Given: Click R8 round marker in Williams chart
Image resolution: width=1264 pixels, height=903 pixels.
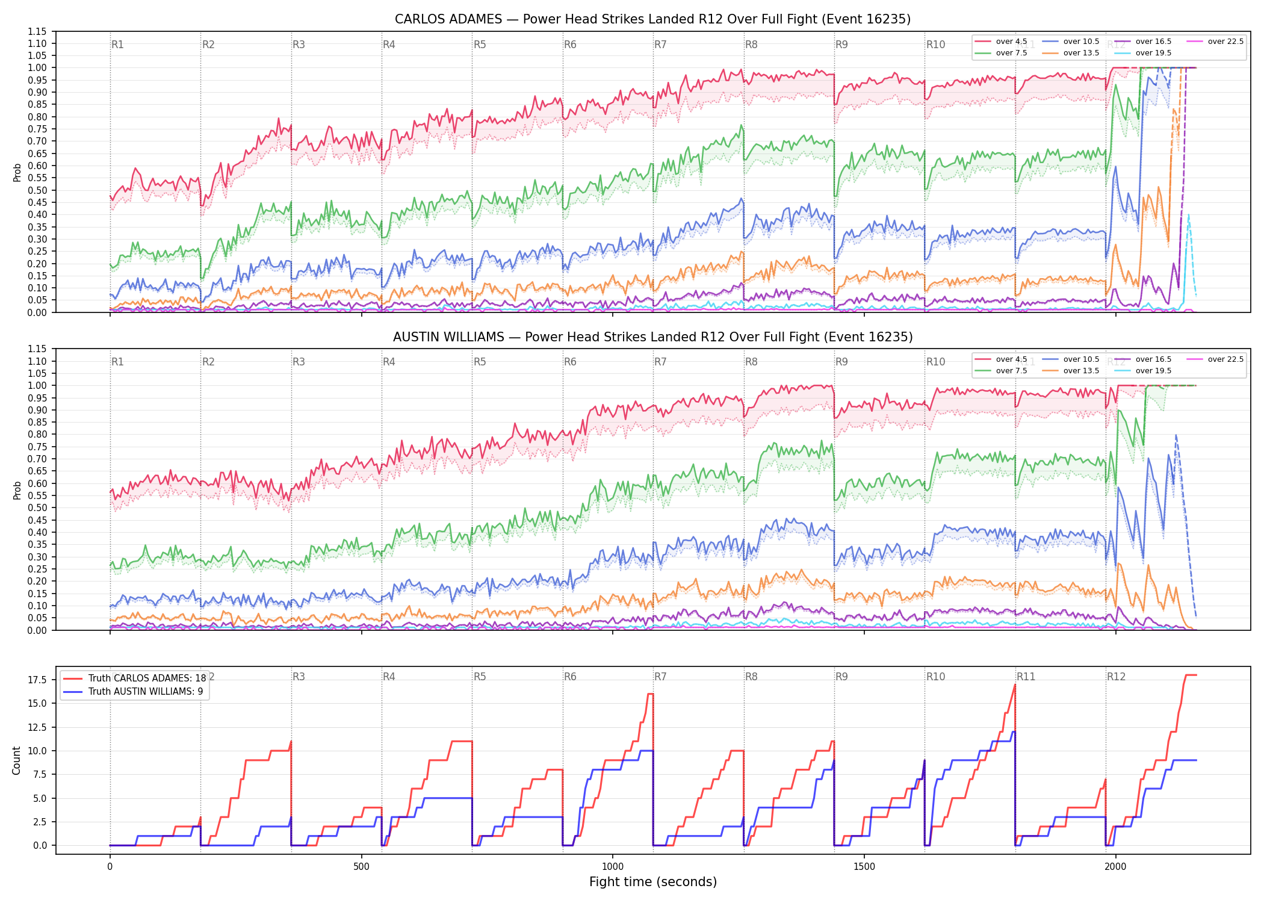Looking at the screenshot, I should (751, 362).
